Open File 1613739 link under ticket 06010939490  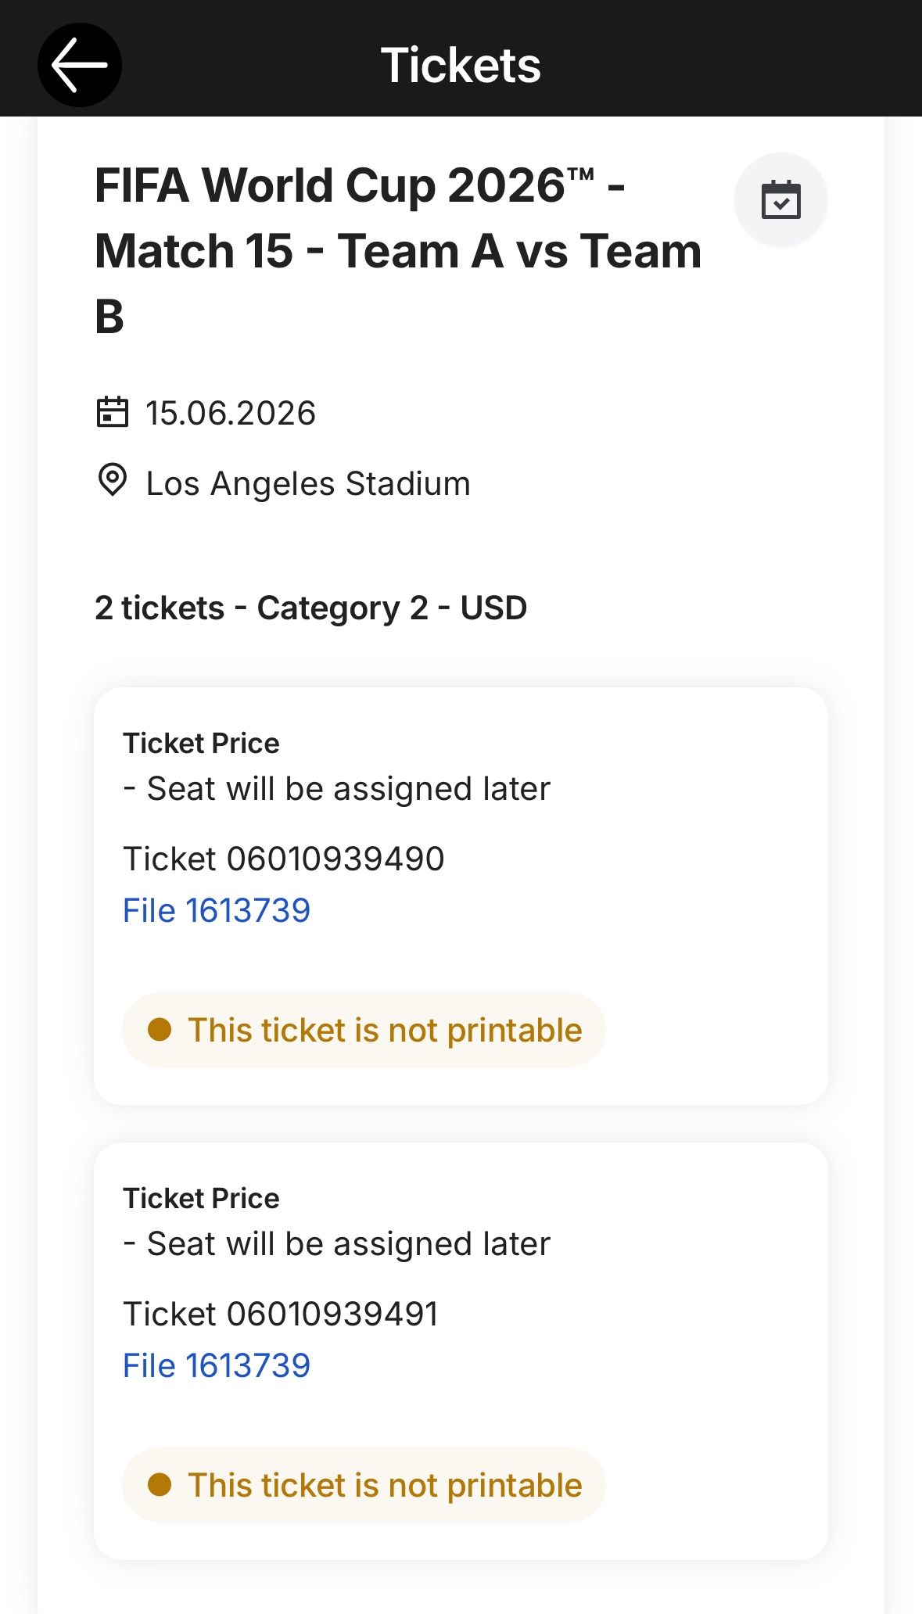click(x=217, y=911)
